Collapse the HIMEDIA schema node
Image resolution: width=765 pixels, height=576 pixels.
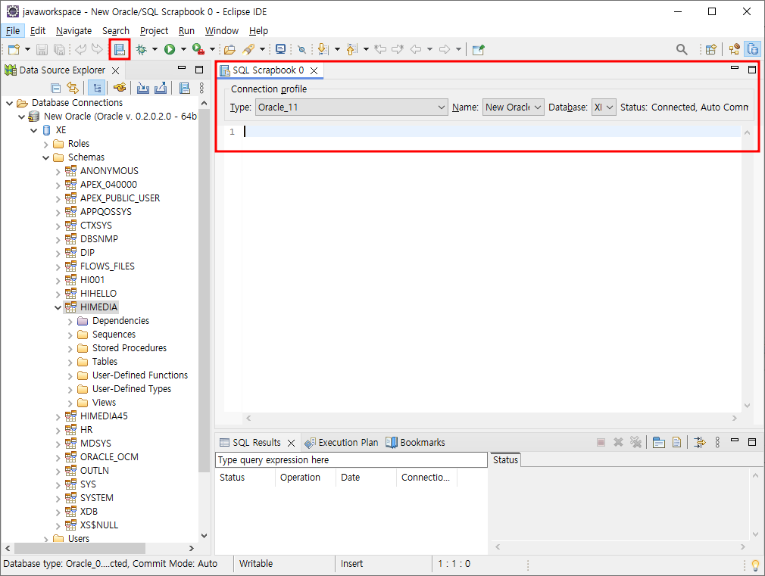[58, 307]
